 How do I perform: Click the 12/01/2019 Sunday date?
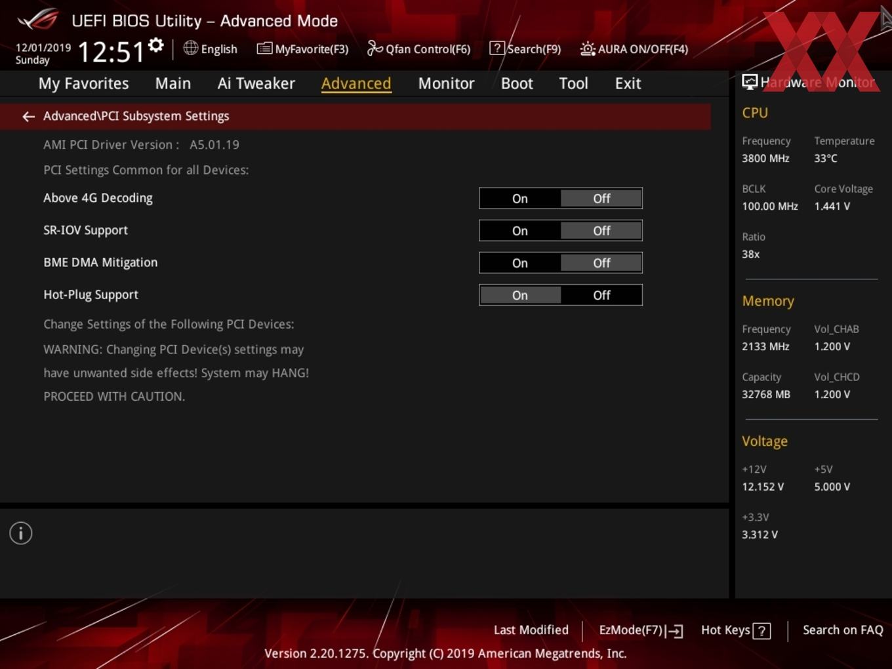[43, 54]
